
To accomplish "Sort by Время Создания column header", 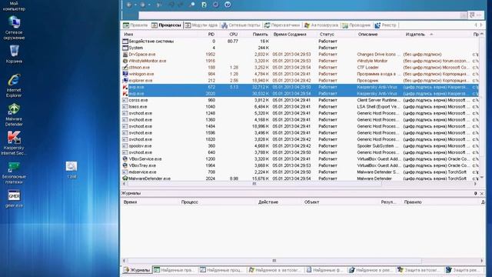I will [290, 34].
